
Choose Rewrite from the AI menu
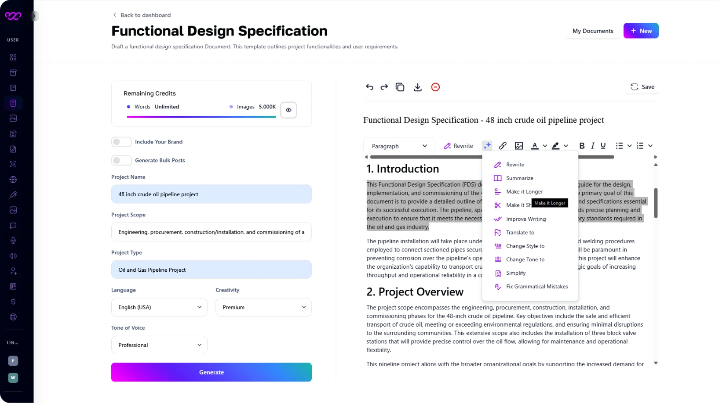tap(530, 165)
